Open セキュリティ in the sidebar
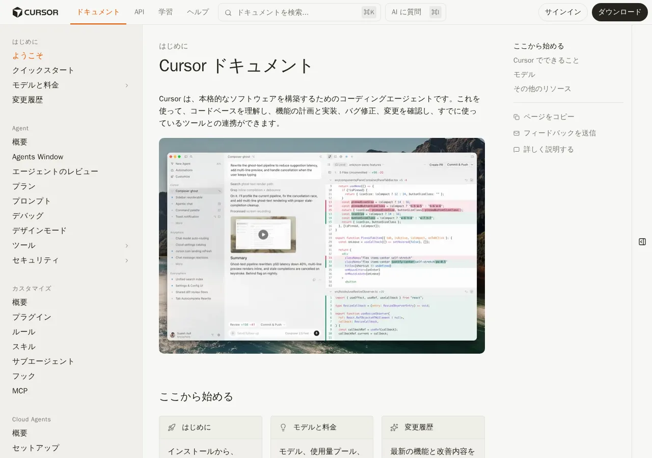652x458 pixels. (x=36, y=261)
